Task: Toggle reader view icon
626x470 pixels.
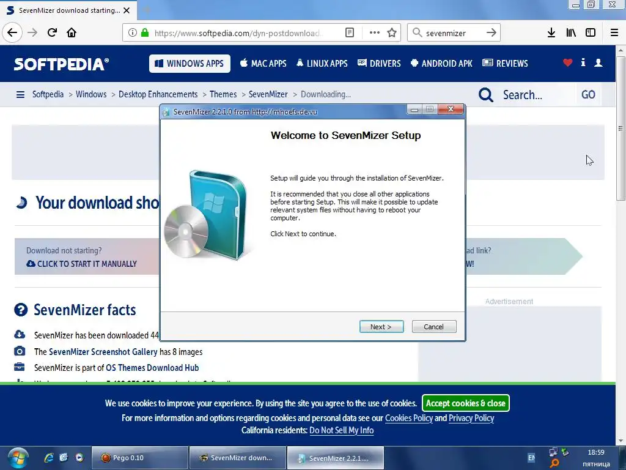Action: click(x=349, y=33)
